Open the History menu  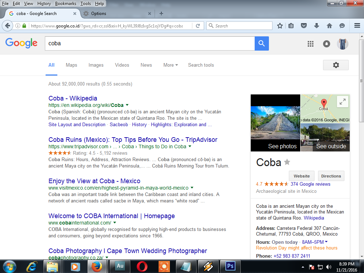(44, 4)
